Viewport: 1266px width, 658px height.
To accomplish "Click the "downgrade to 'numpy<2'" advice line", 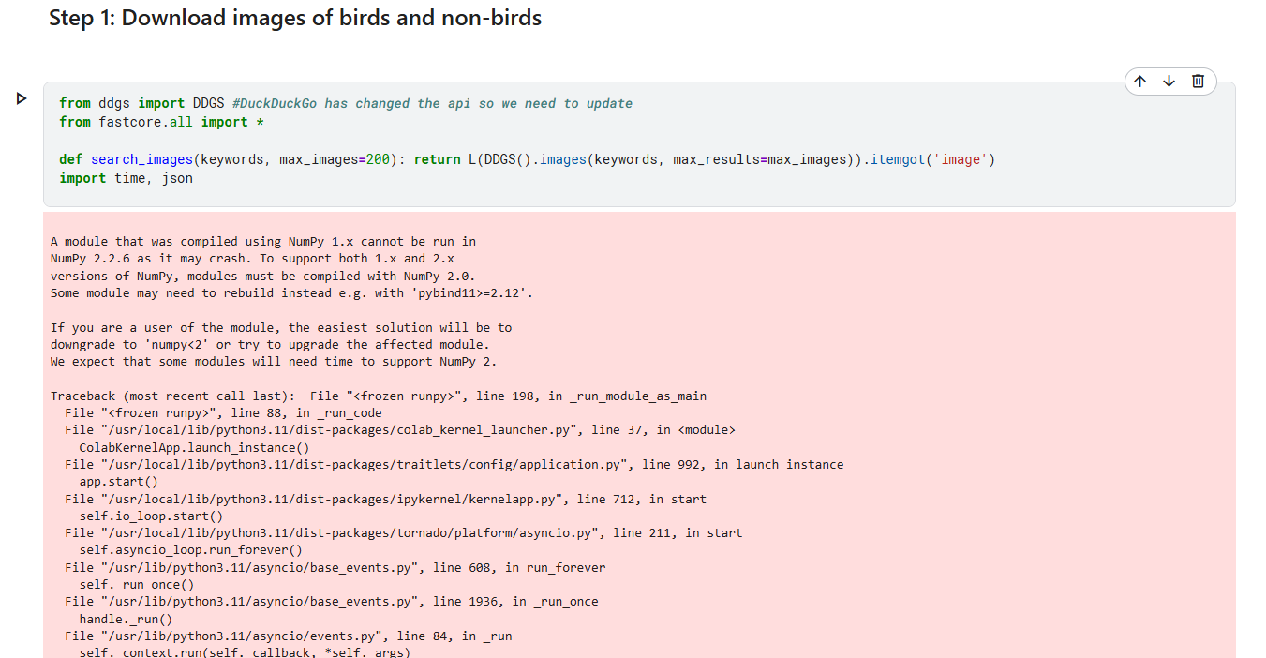I will [272, 344].
